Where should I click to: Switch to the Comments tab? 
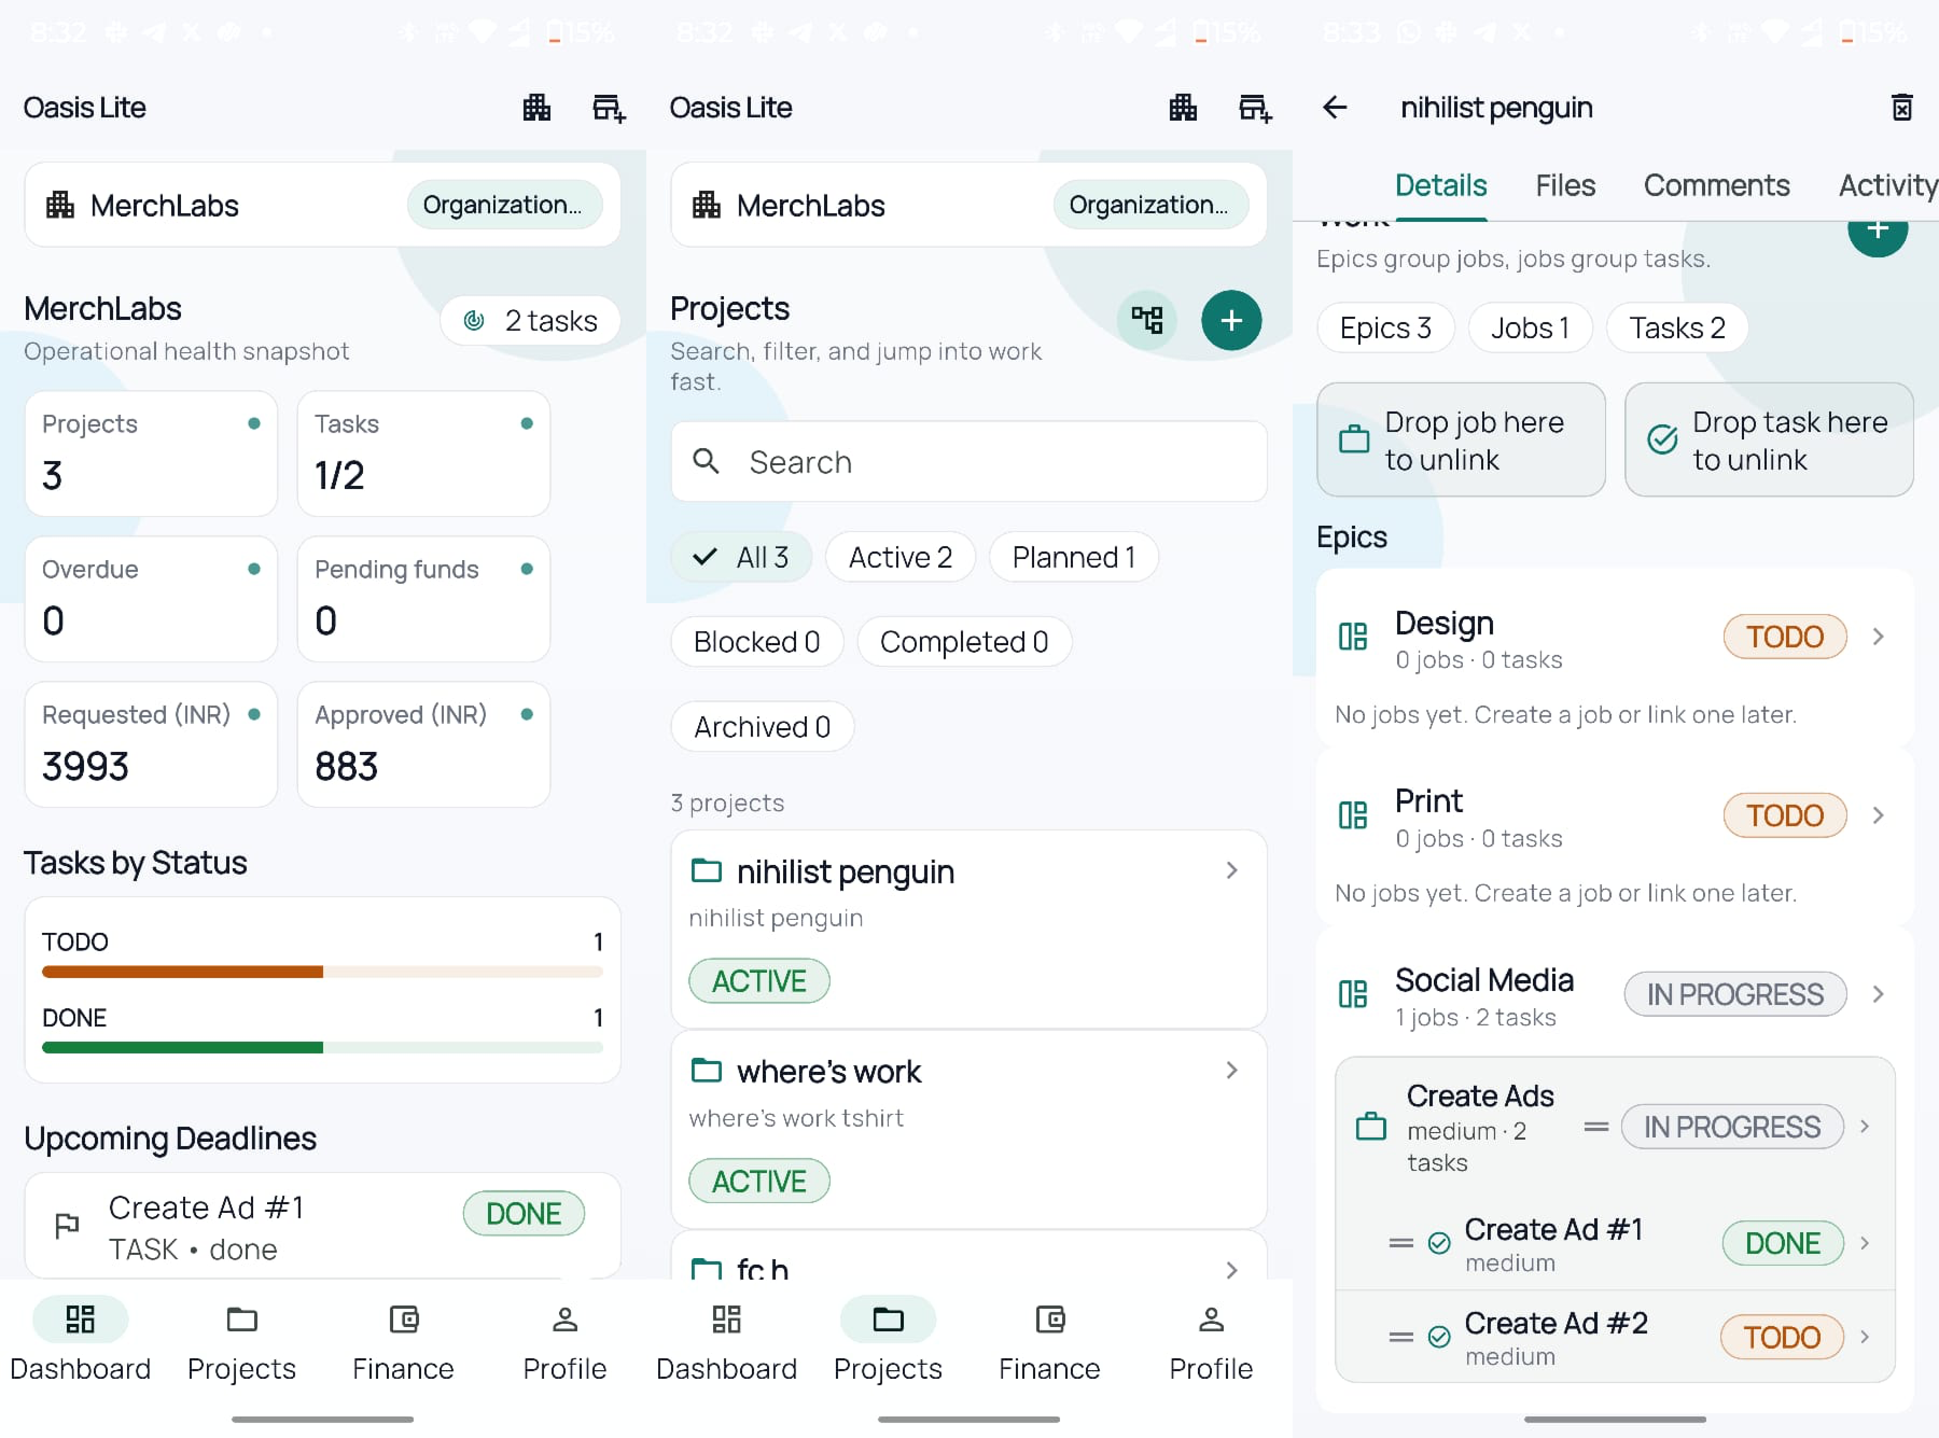click(1716, 185)
